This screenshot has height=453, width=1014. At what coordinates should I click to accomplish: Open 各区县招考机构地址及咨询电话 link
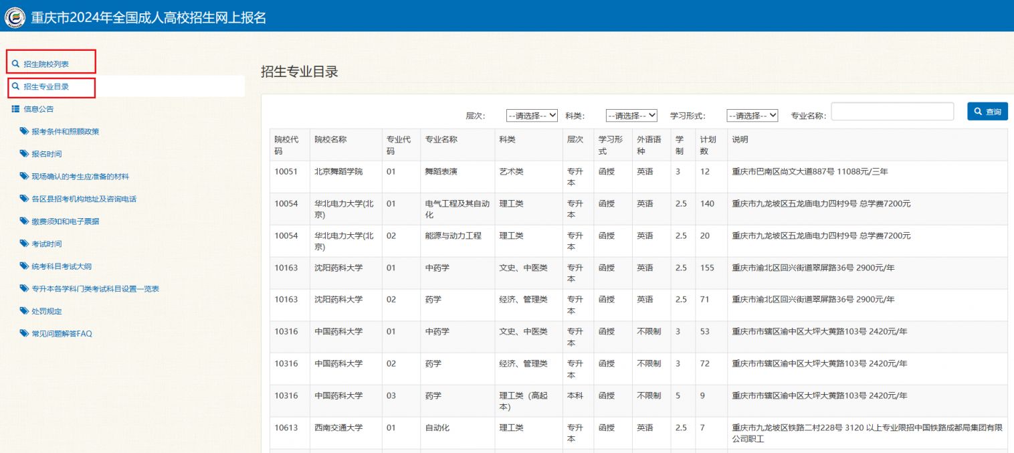point(84,199)
